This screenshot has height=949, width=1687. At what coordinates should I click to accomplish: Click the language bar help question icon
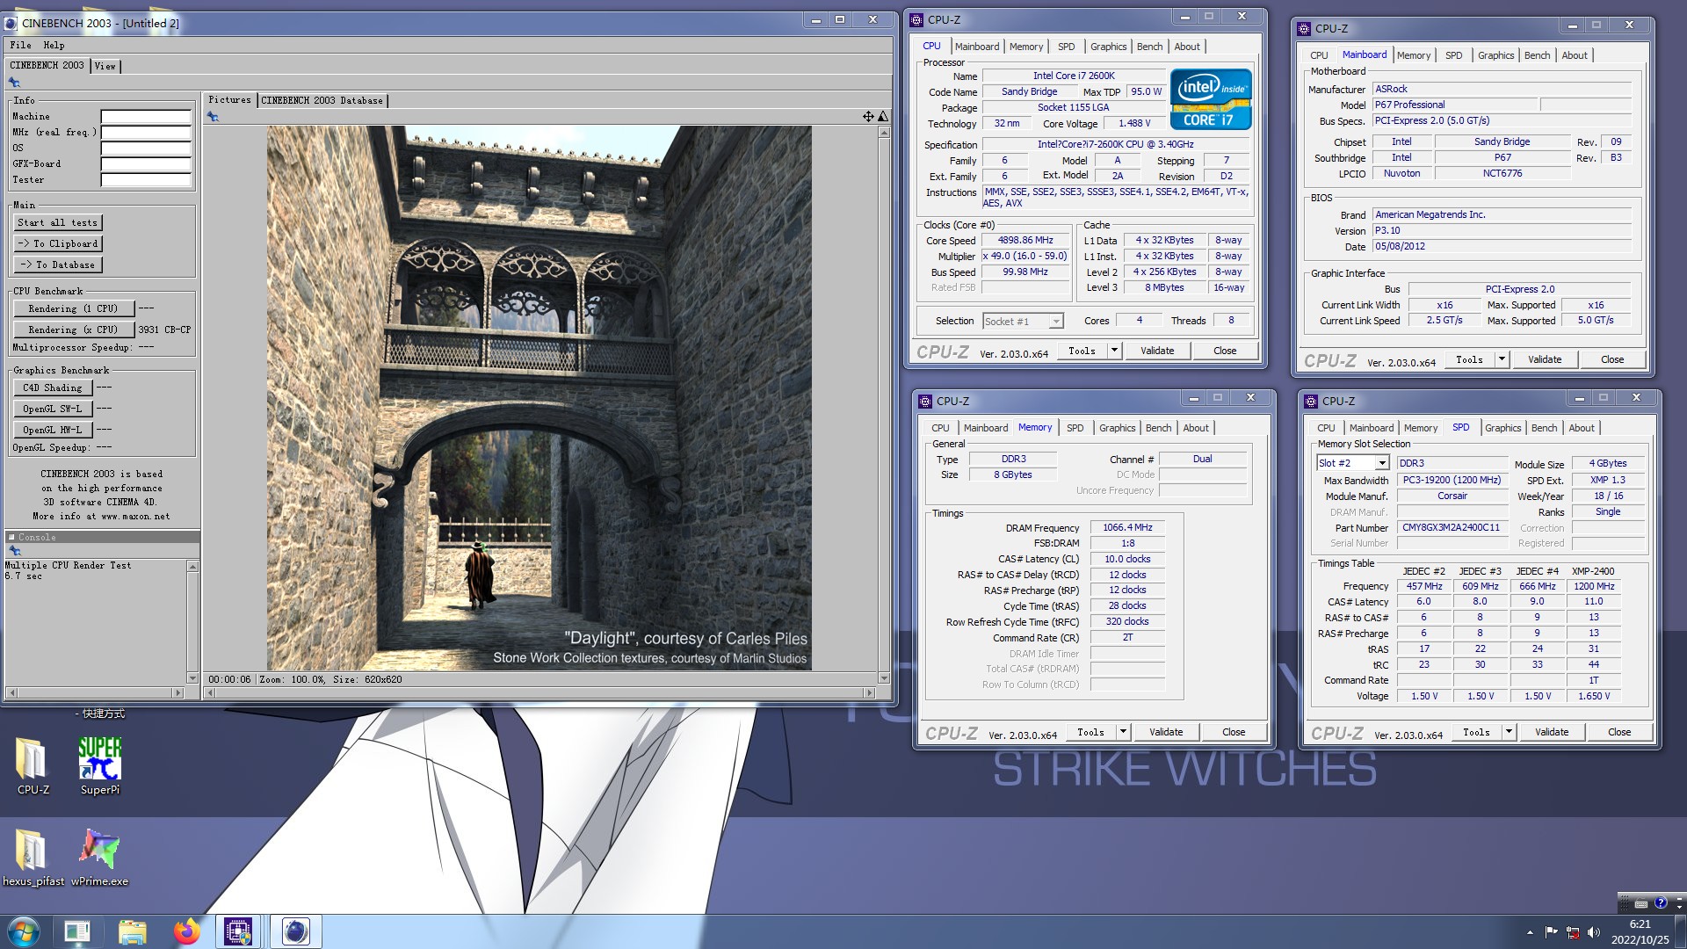click(1660, 902)
